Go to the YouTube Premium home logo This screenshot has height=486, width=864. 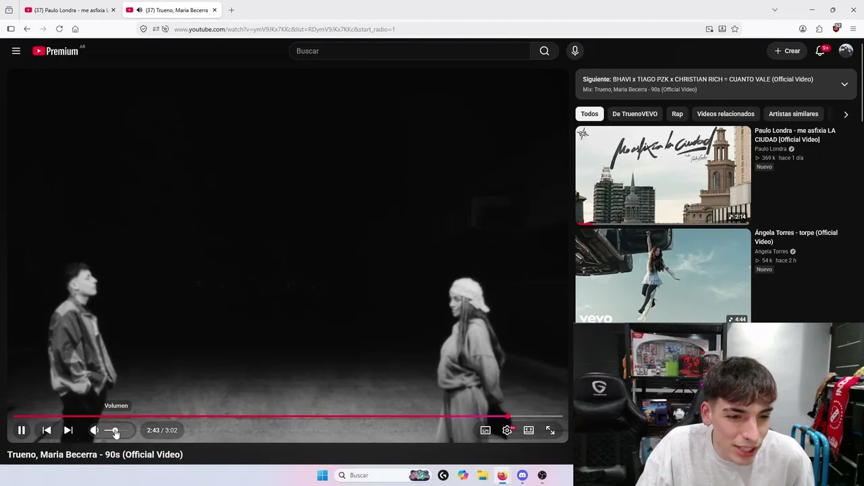[x=55, y=51]
